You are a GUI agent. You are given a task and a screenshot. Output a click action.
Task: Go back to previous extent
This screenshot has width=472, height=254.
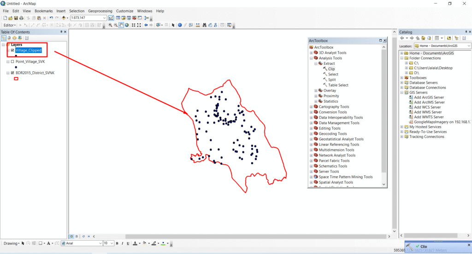pyautogui.click(x=146, y=25)
